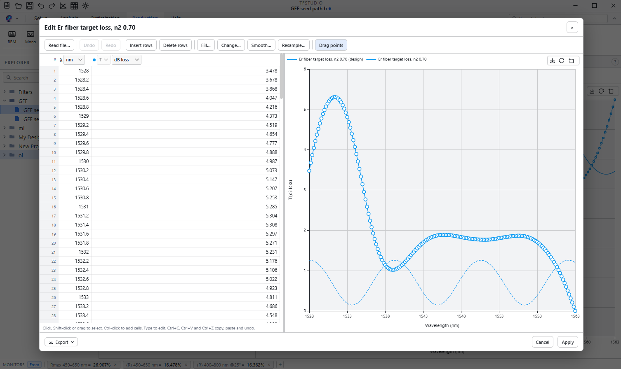This screenshot has height=369, width=621.
Task: Click the save disk icon in title bar
Action: tap(29, 6)
